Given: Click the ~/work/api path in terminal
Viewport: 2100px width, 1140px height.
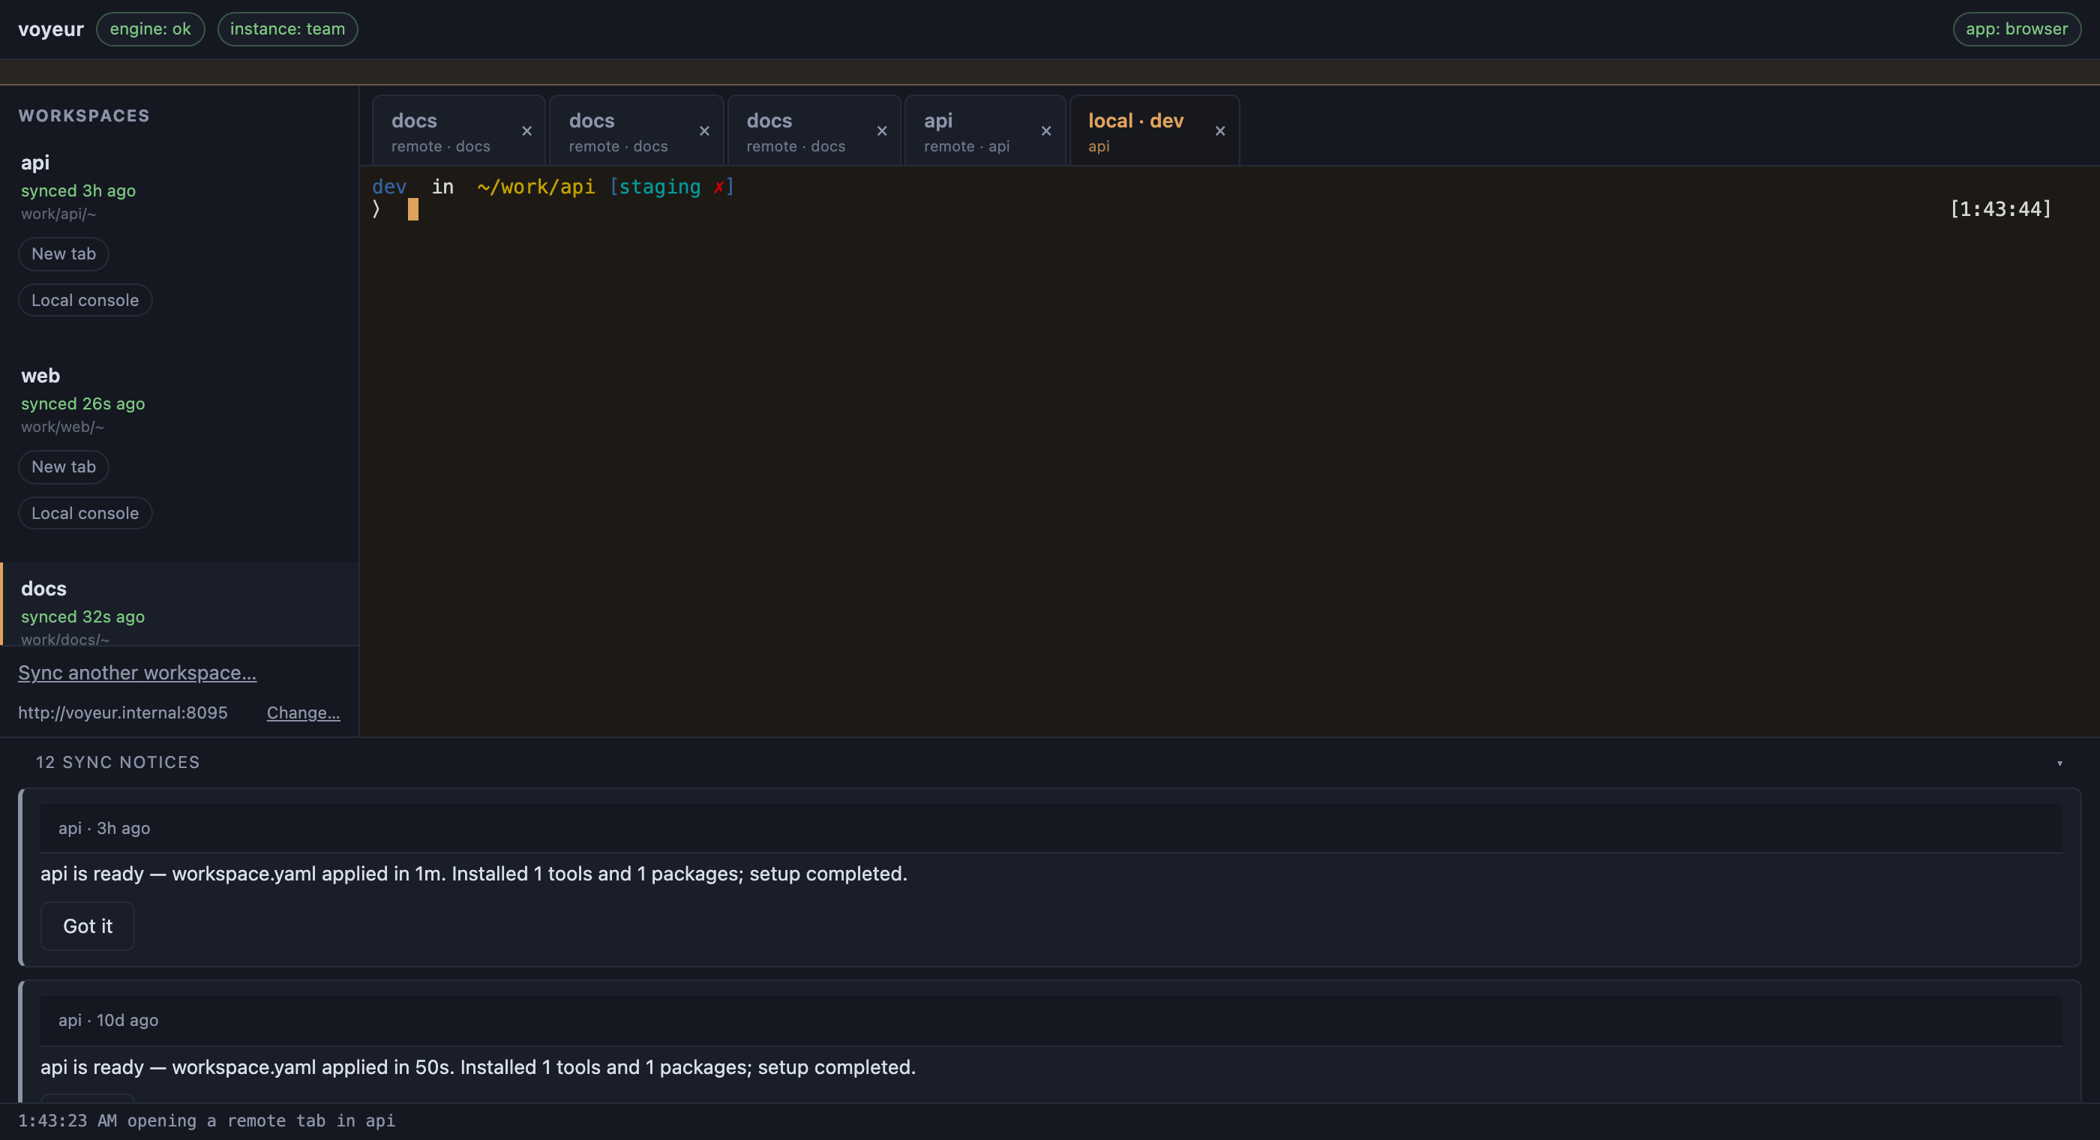Looking at the screenshot, I should [535, 187].
